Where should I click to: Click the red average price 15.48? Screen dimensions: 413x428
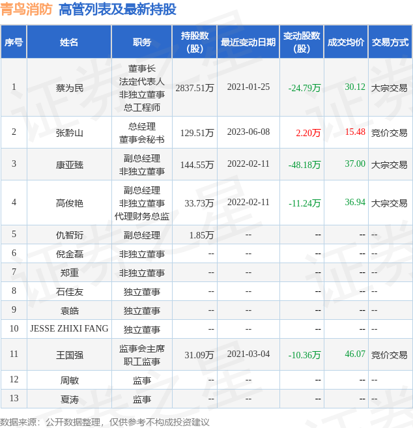tap(355, 132)
